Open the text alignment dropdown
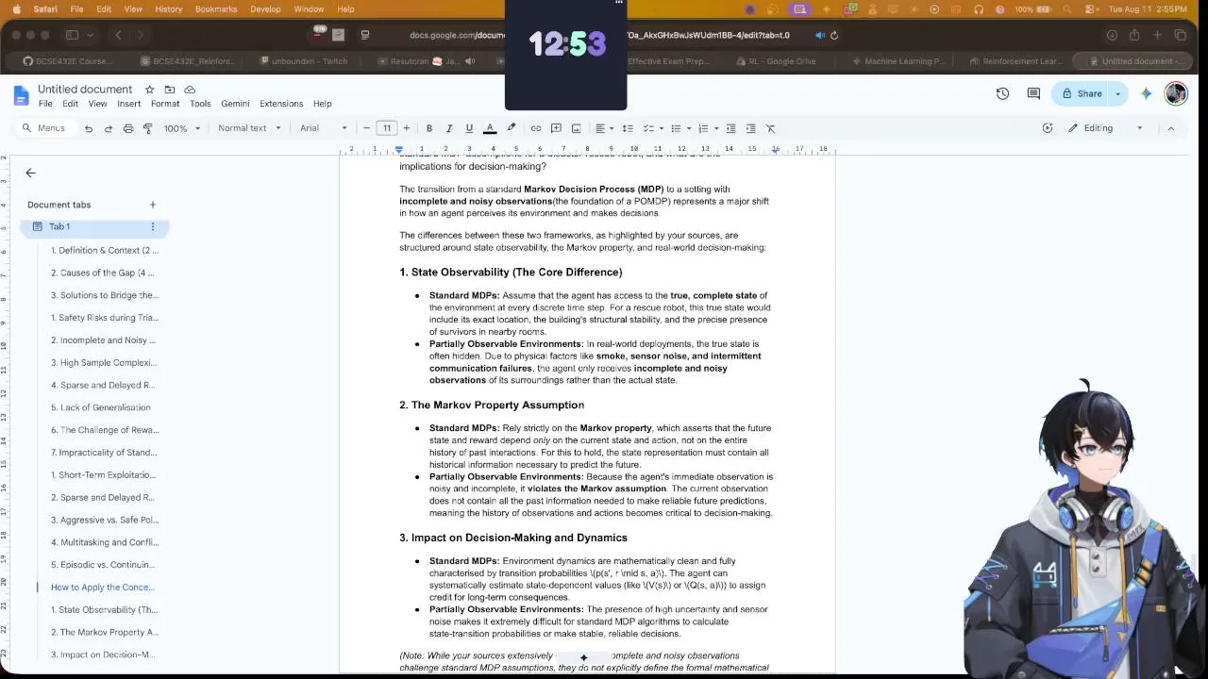 604,128
